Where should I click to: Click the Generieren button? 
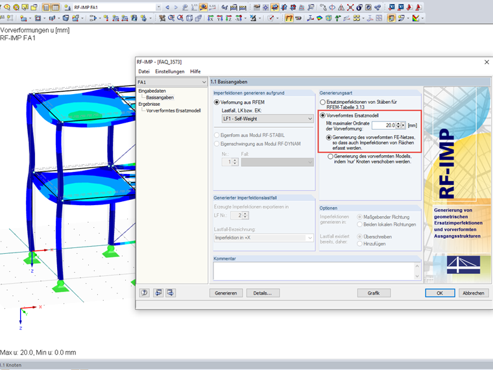[x=226, y=293]
